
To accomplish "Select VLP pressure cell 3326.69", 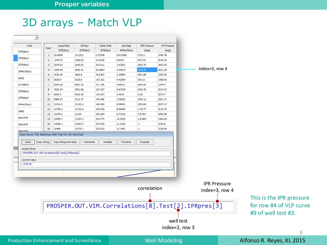I will (167, 129).
